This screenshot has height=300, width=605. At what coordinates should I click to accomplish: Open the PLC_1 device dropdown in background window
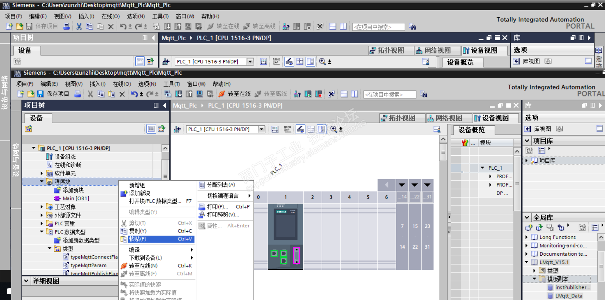250,62
